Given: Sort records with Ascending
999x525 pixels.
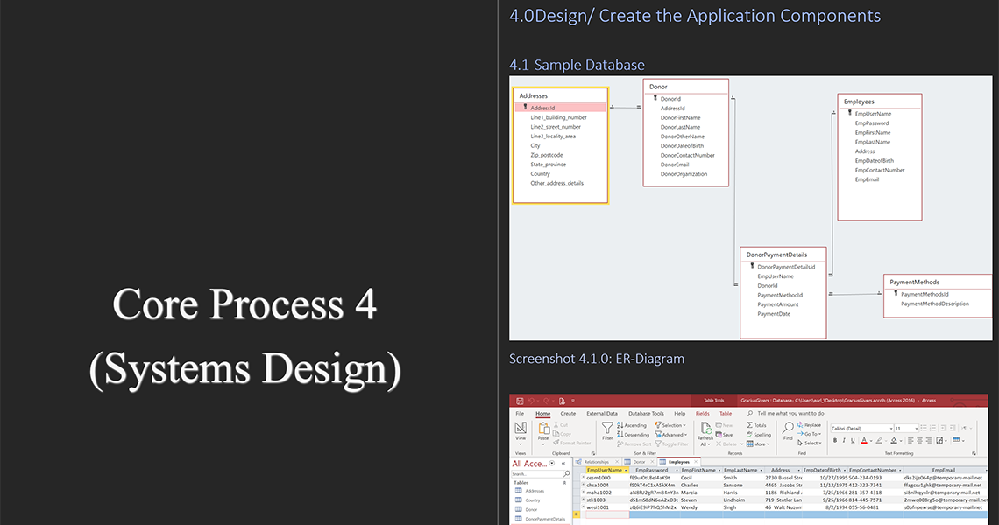Looking at the screenshot, I should click(x=631, y=425).
